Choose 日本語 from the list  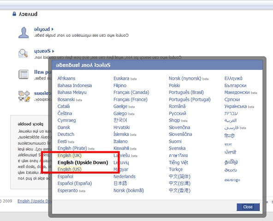click(x=120, y=183)
